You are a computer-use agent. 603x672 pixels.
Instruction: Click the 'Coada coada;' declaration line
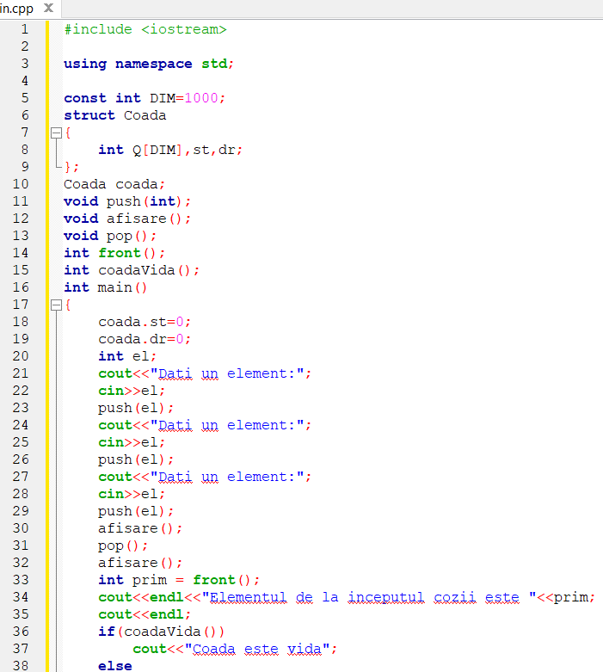(114, 184)
